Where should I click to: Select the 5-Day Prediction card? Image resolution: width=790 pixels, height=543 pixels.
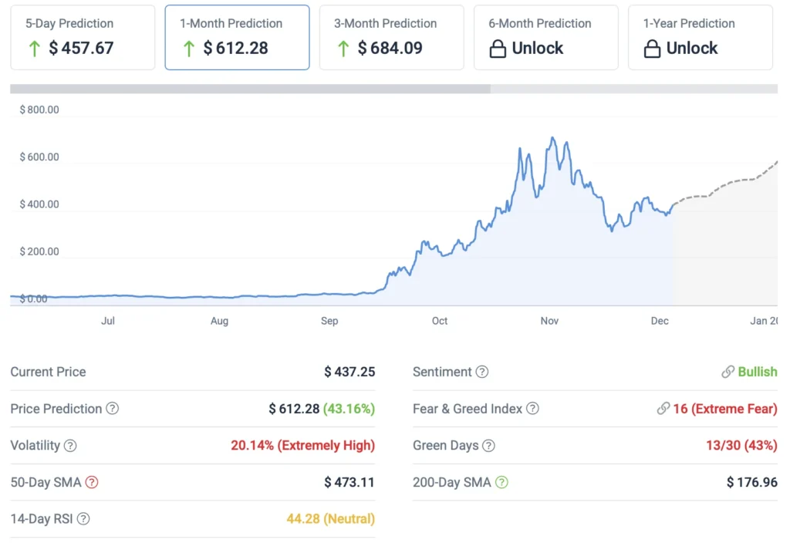pyautogui.click(x=83, y=37)
